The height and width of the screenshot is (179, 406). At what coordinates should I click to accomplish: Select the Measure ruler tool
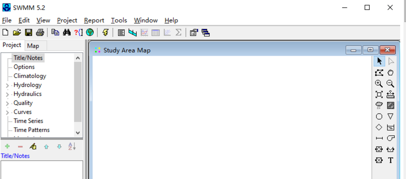click(391, 95)
